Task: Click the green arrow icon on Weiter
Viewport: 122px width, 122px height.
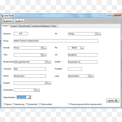Action: pos(116,101)
